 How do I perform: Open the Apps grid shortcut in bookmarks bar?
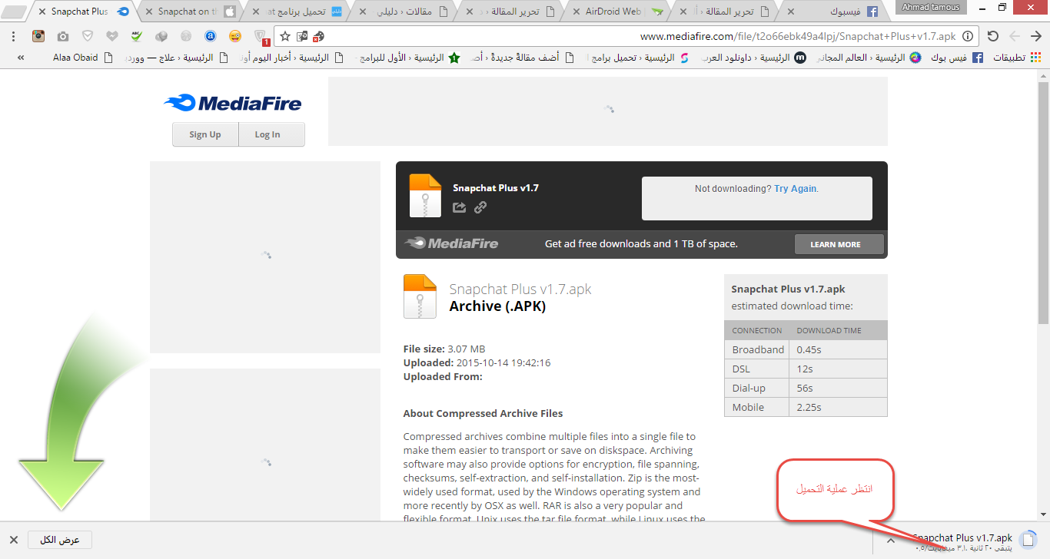[x=1015, y=58]
